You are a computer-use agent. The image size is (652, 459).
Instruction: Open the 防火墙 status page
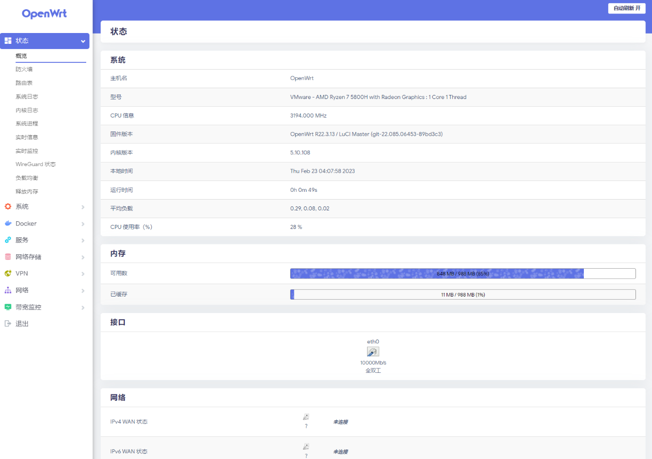tap(24, 69)
